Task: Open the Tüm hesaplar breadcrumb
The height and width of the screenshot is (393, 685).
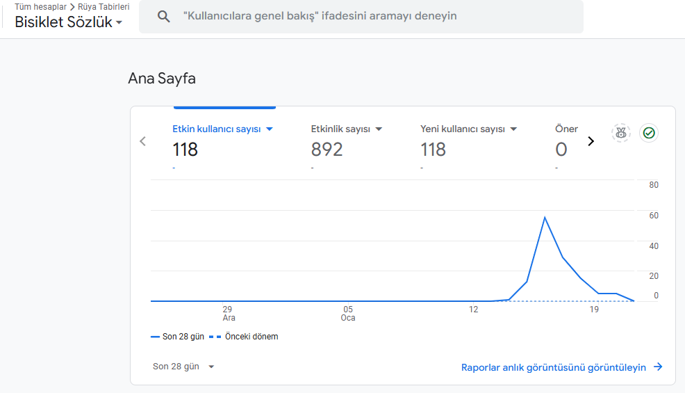Action: pos(40,6)
